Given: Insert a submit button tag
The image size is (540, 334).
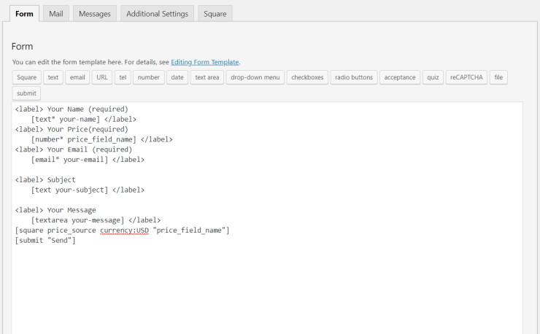Looking at the screenshot, I should coord(26,93).
